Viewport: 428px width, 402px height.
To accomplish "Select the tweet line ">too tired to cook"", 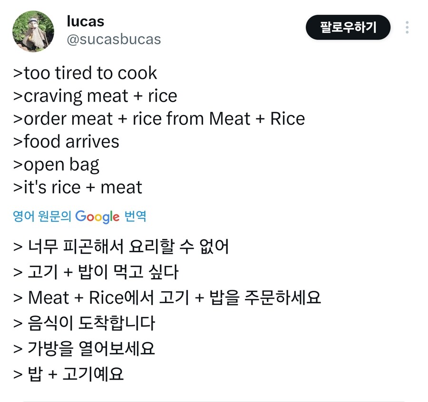I will [86, 73].
